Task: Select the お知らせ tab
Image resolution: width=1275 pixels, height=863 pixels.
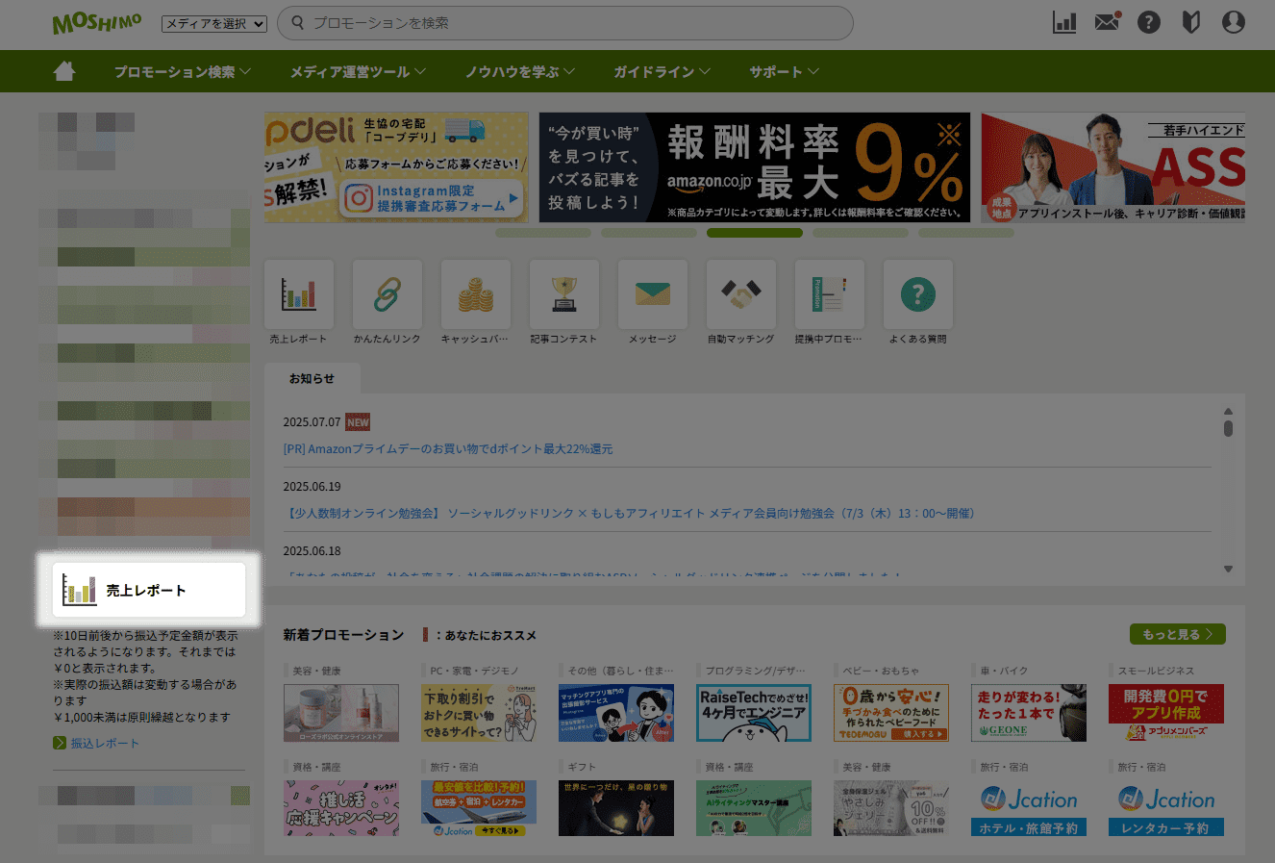Action: point(312,378)
